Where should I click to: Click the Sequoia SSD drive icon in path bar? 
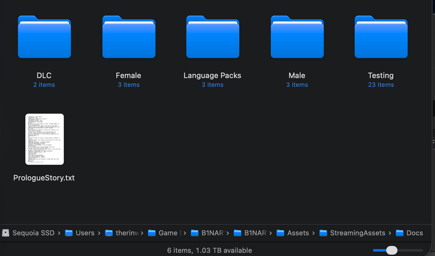(6, 233)
